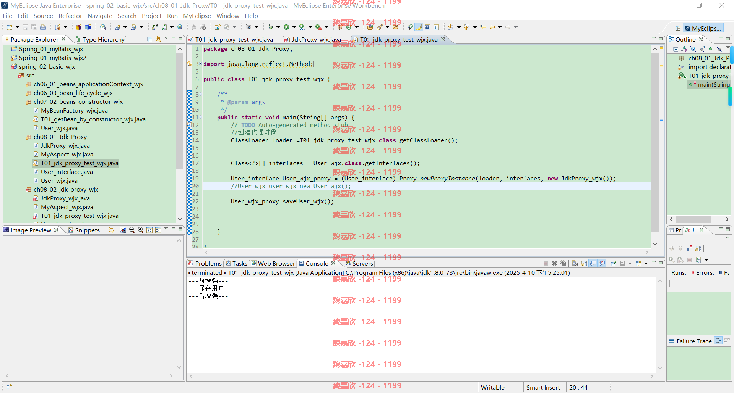This screenshot has height=393, width=734.
Task: Toggle JUnit Scroll Lock button
Action: point(698,248)
